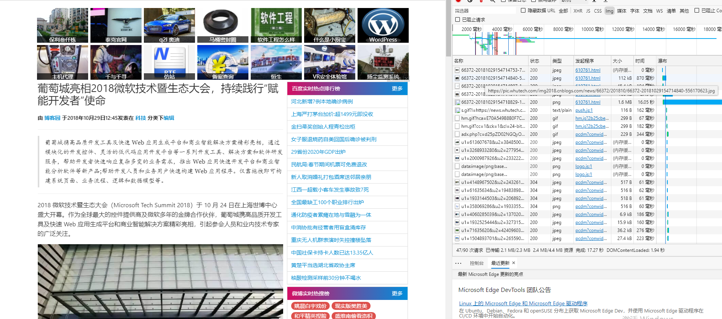
Task: Close the 最近更新 drawer tab
Action: click(514, 263)
